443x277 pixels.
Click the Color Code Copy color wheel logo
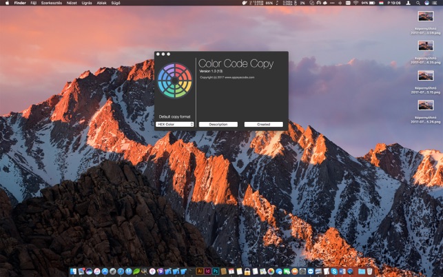(174, 81)
